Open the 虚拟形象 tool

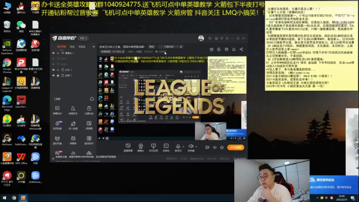(57, 140)
